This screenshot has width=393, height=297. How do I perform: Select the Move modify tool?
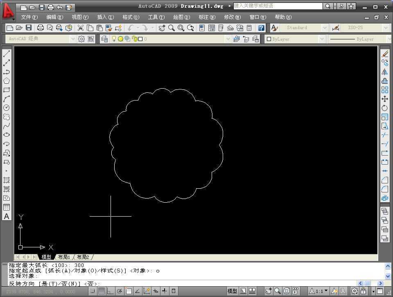[x=385, y=99]
